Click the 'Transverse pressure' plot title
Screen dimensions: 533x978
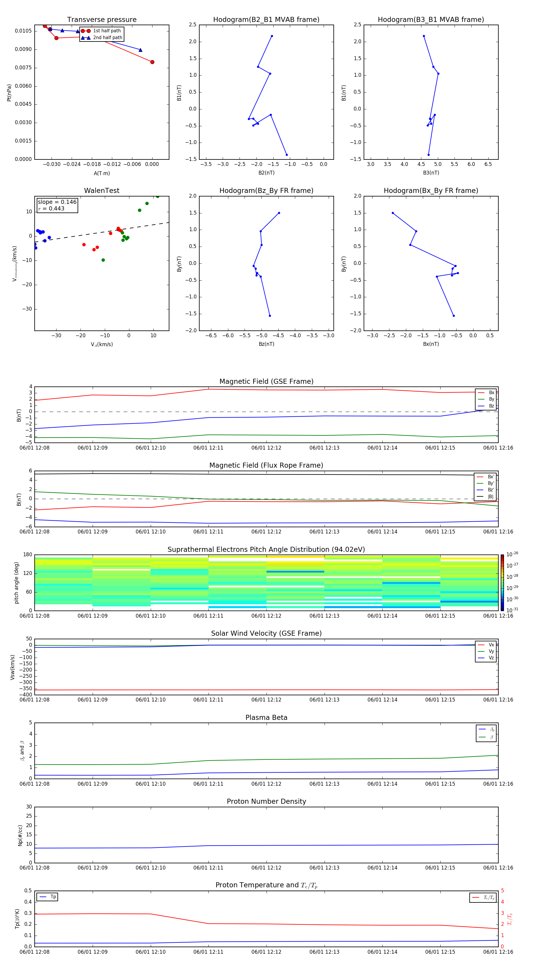[x=102, y=20]
